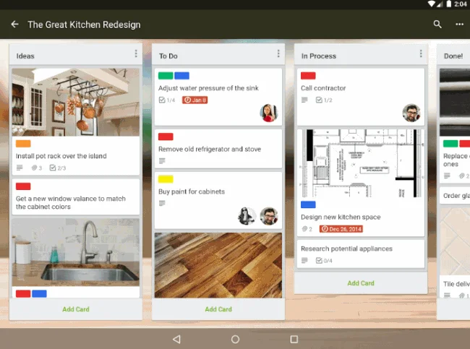Click description icon on Buy paint card
The image size is (470, 349).
[x=162, y=204]
